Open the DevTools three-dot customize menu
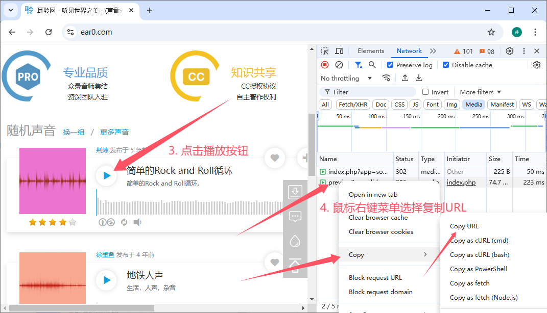The image size is (547, 313). click(x=524, y=51)
